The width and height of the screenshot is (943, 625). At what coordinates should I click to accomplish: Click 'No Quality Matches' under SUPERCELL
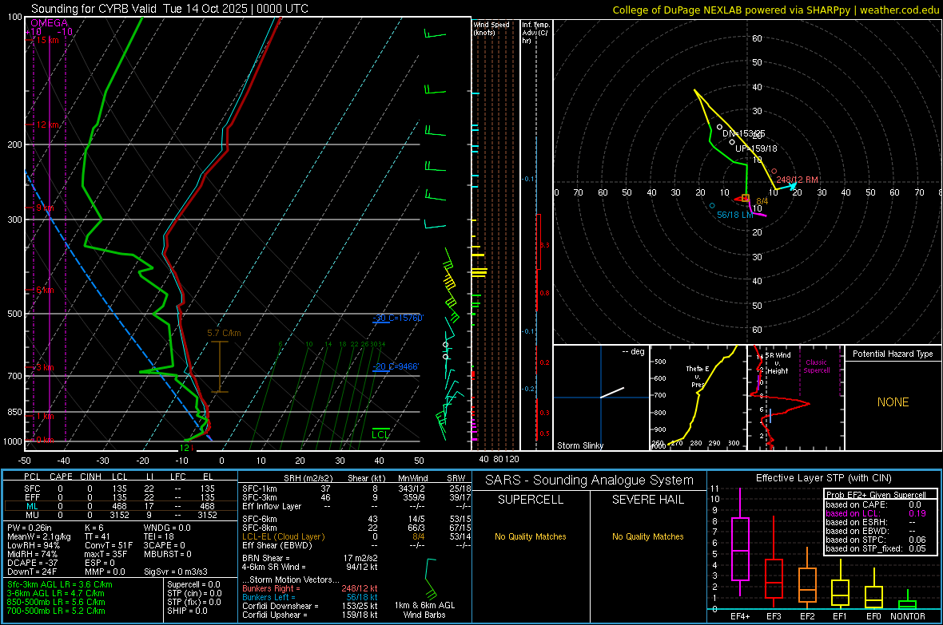coord(531,536)
